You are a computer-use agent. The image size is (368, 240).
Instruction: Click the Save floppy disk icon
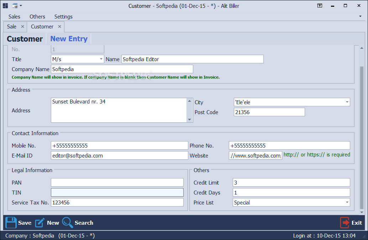11,223
